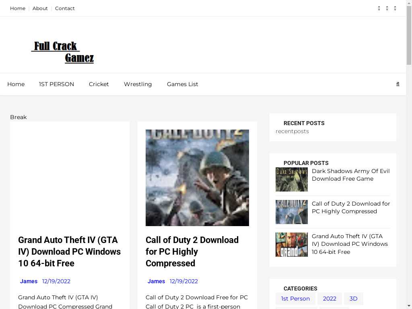
Task: Open Call of Duty 2 popular post link
Action: point(351,208)
